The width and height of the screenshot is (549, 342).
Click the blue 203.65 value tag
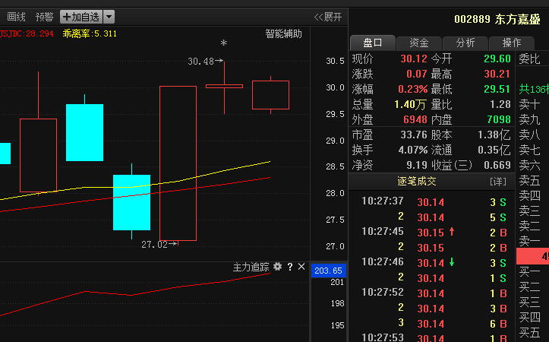[329, 271]
